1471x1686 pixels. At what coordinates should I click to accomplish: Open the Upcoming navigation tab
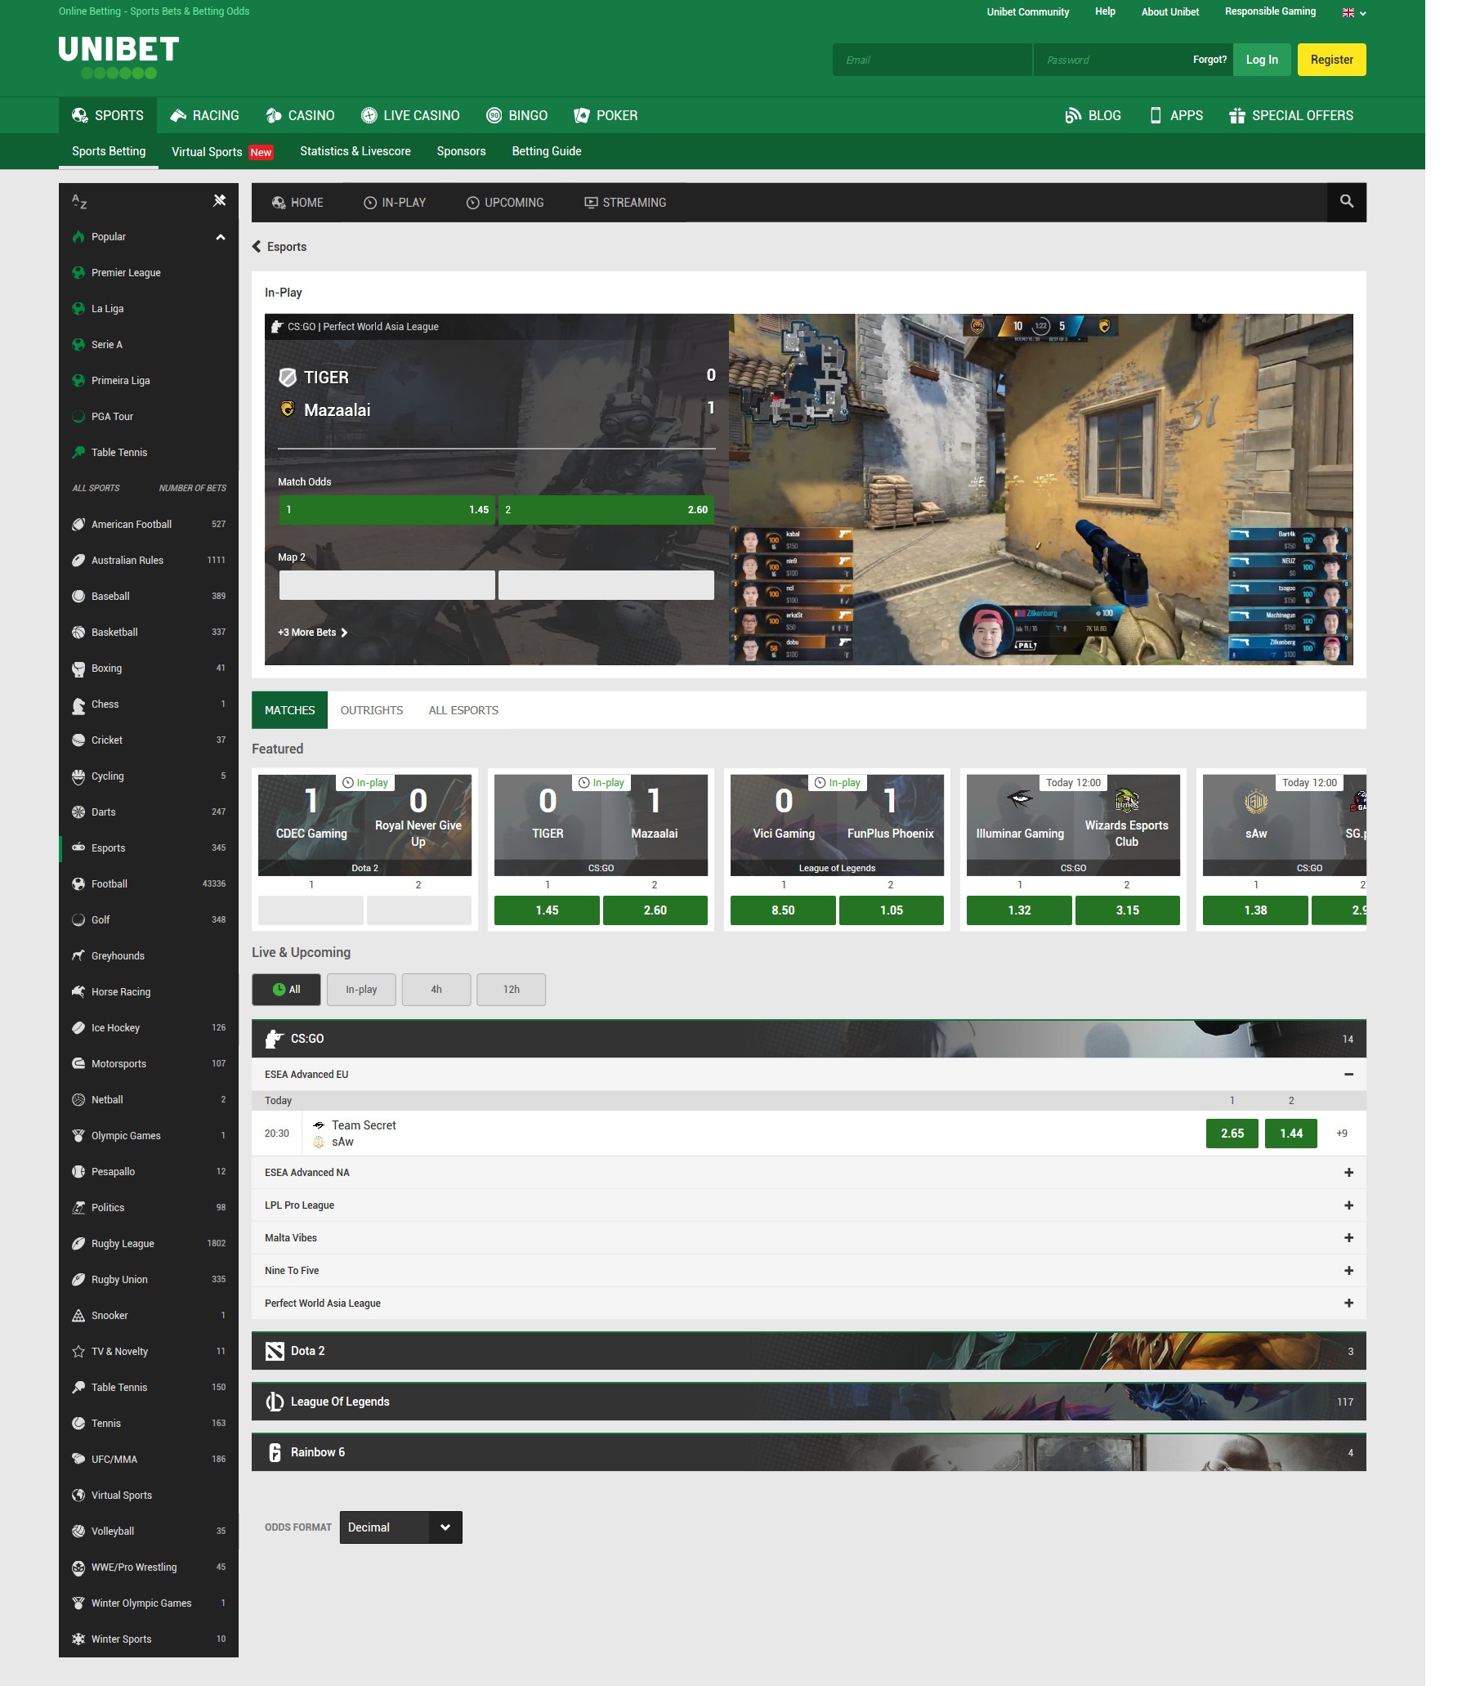505,203
